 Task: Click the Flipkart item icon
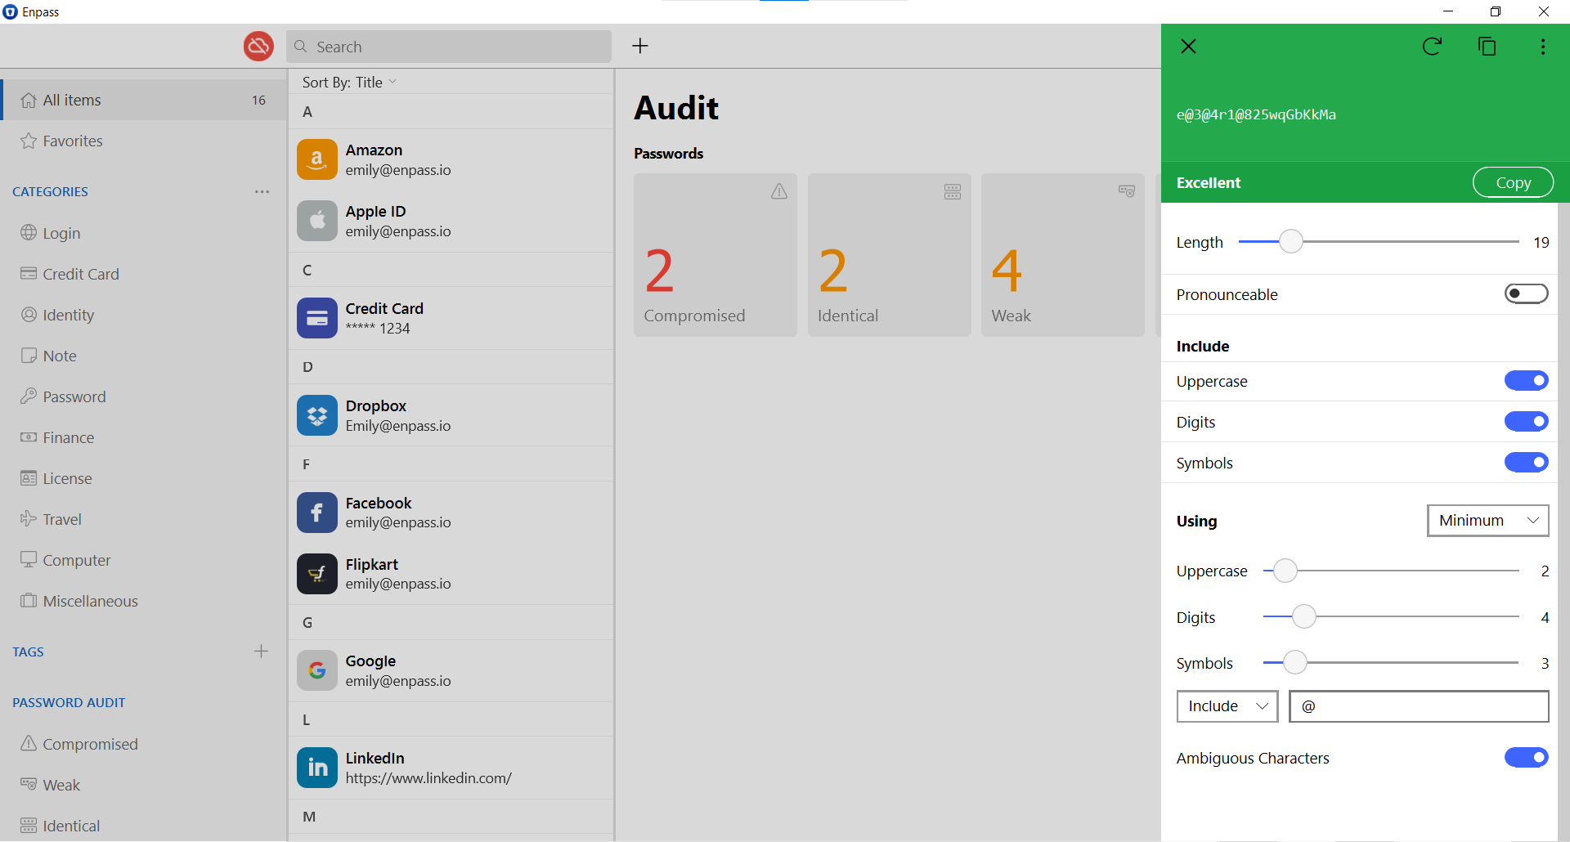pyautogui.click(x=317, y=574)
